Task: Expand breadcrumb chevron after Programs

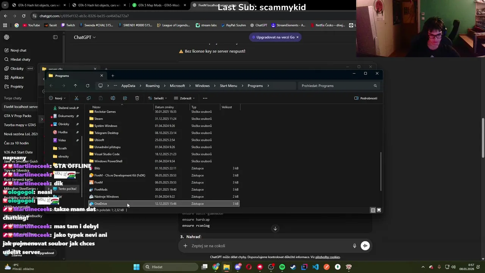Action: 268,86
